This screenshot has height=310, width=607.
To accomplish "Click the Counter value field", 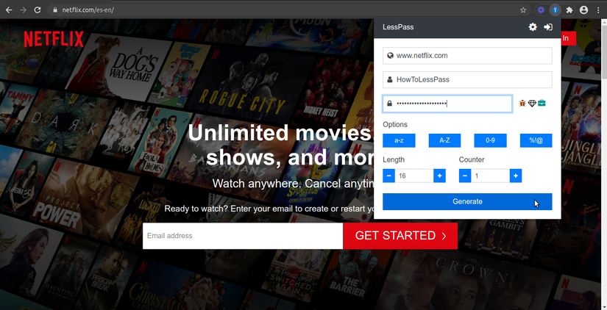I will click(491, 176).
